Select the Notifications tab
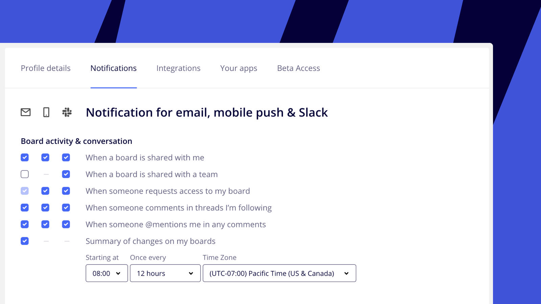This screenshot has width=541, height=304. 114,68
